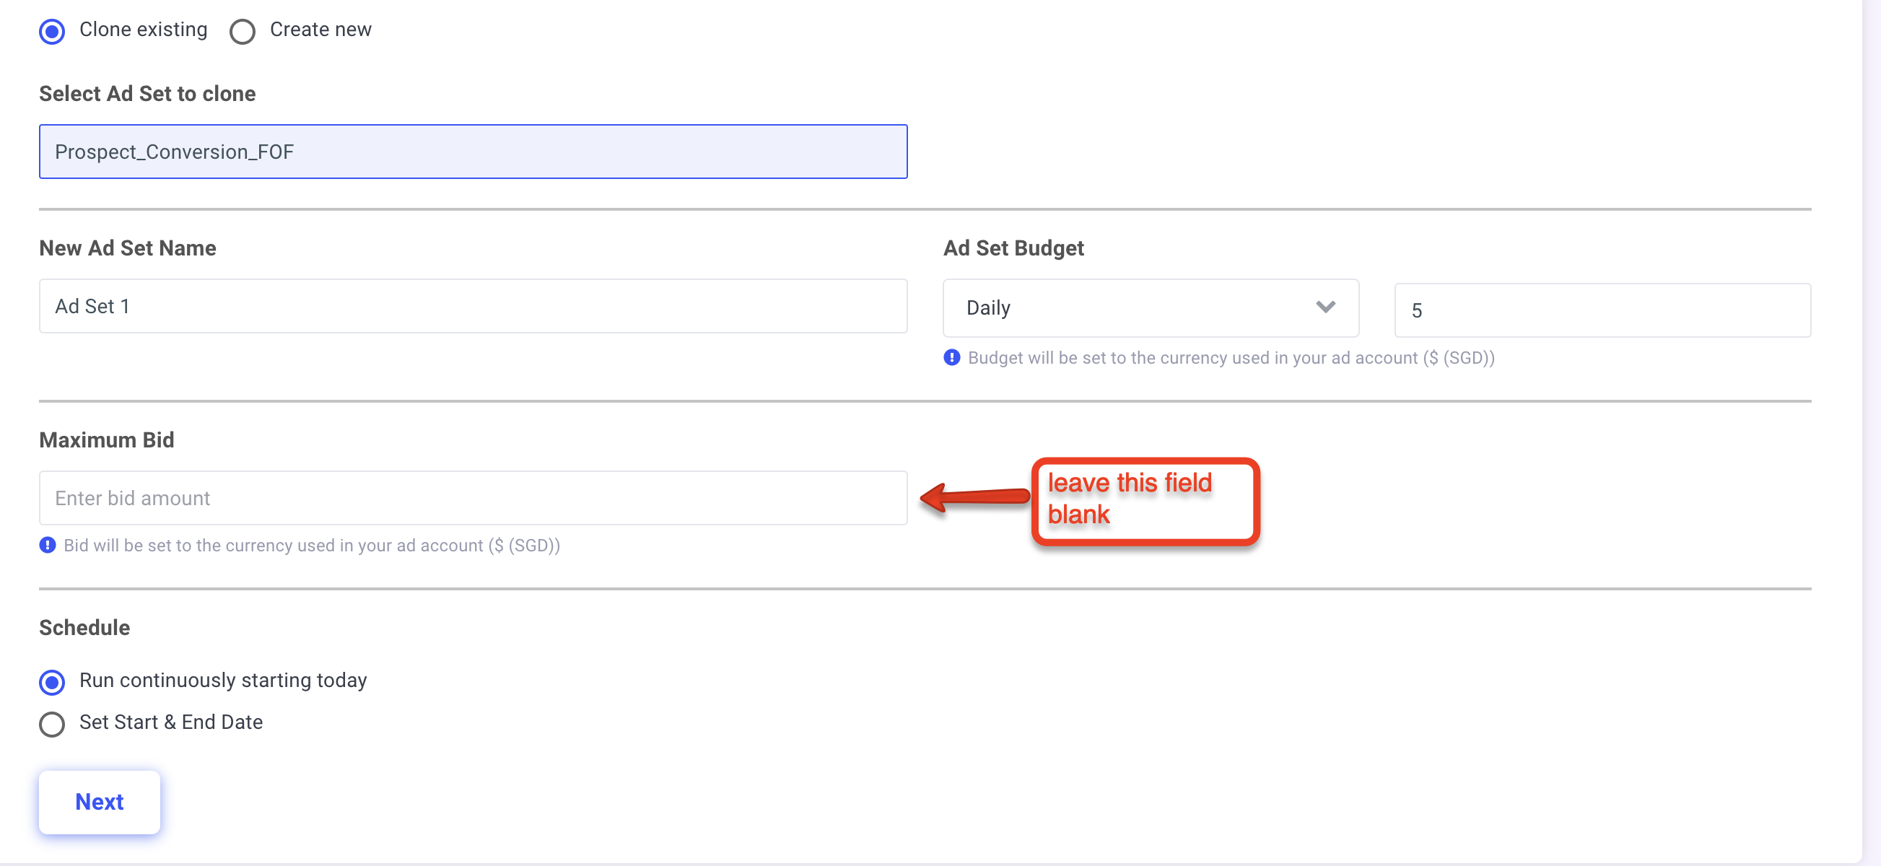The width and height of the screenshot is (1881, 866).
Task: Open the Daily budget type dropdown
Action: (x=1151, y=307)
